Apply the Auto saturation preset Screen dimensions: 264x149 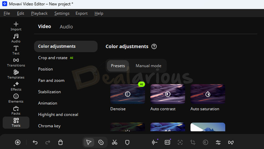208,94
